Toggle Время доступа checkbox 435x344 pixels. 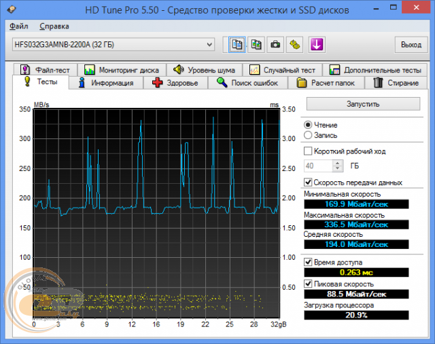coord(308,262)
